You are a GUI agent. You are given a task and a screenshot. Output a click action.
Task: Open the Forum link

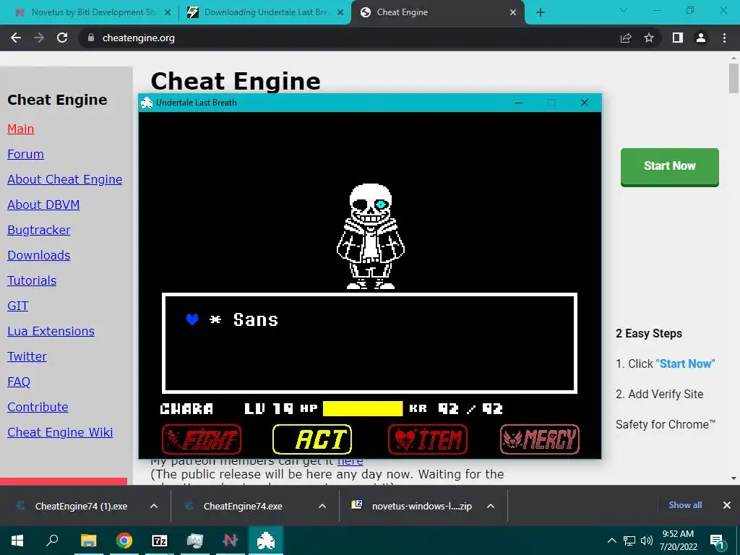tap(25, 155)
